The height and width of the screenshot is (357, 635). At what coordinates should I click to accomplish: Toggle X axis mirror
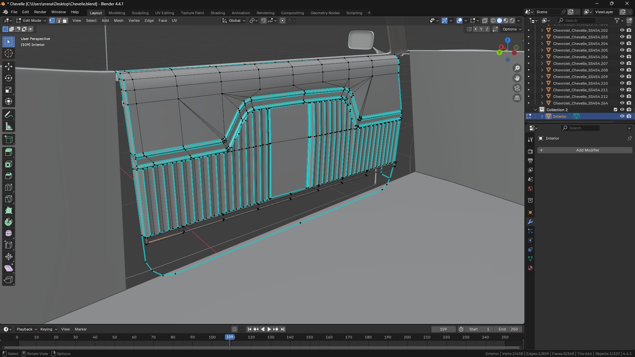pos(475,29)
